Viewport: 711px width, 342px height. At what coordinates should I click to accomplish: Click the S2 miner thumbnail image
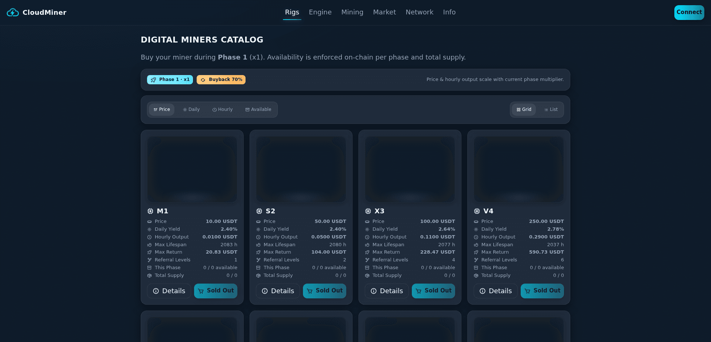(301, 169)
